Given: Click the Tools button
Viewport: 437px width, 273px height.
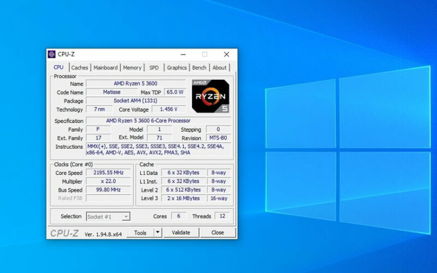Looking at the screenshot, I should tap(140, 233).
